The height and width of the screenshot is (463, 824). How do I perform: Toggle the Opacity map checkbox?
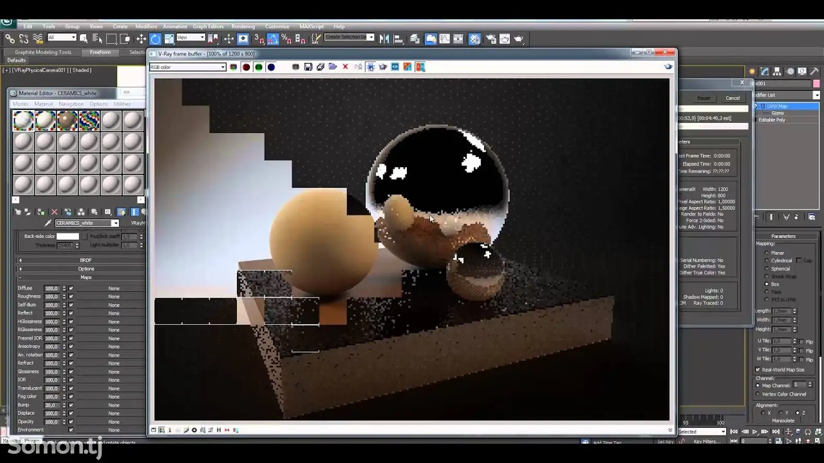(71, 422)
